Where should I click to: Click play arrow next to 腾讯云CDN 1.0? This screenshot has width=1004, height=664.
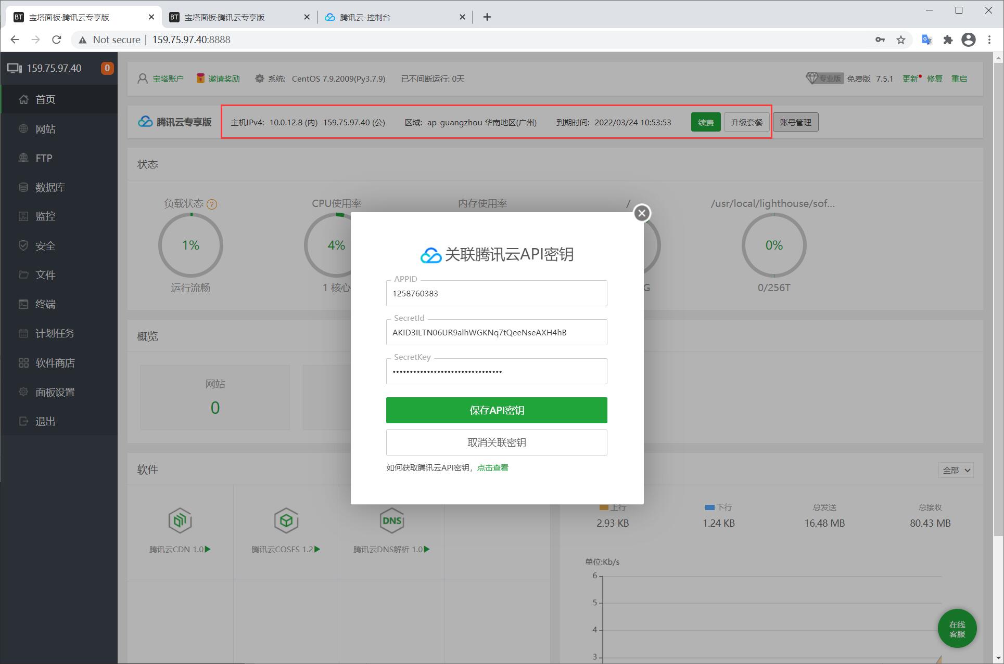point(208,549)
